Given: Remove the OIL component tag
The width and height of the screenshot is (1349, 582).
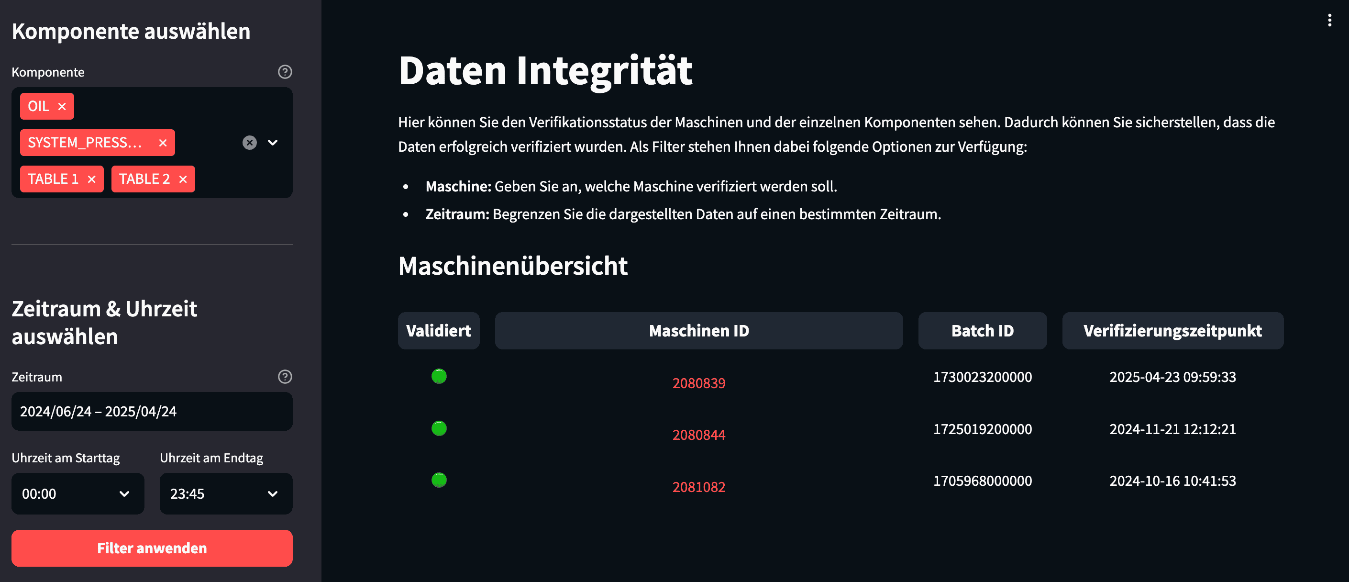Looking at the screenshot, I should (62, 106).
